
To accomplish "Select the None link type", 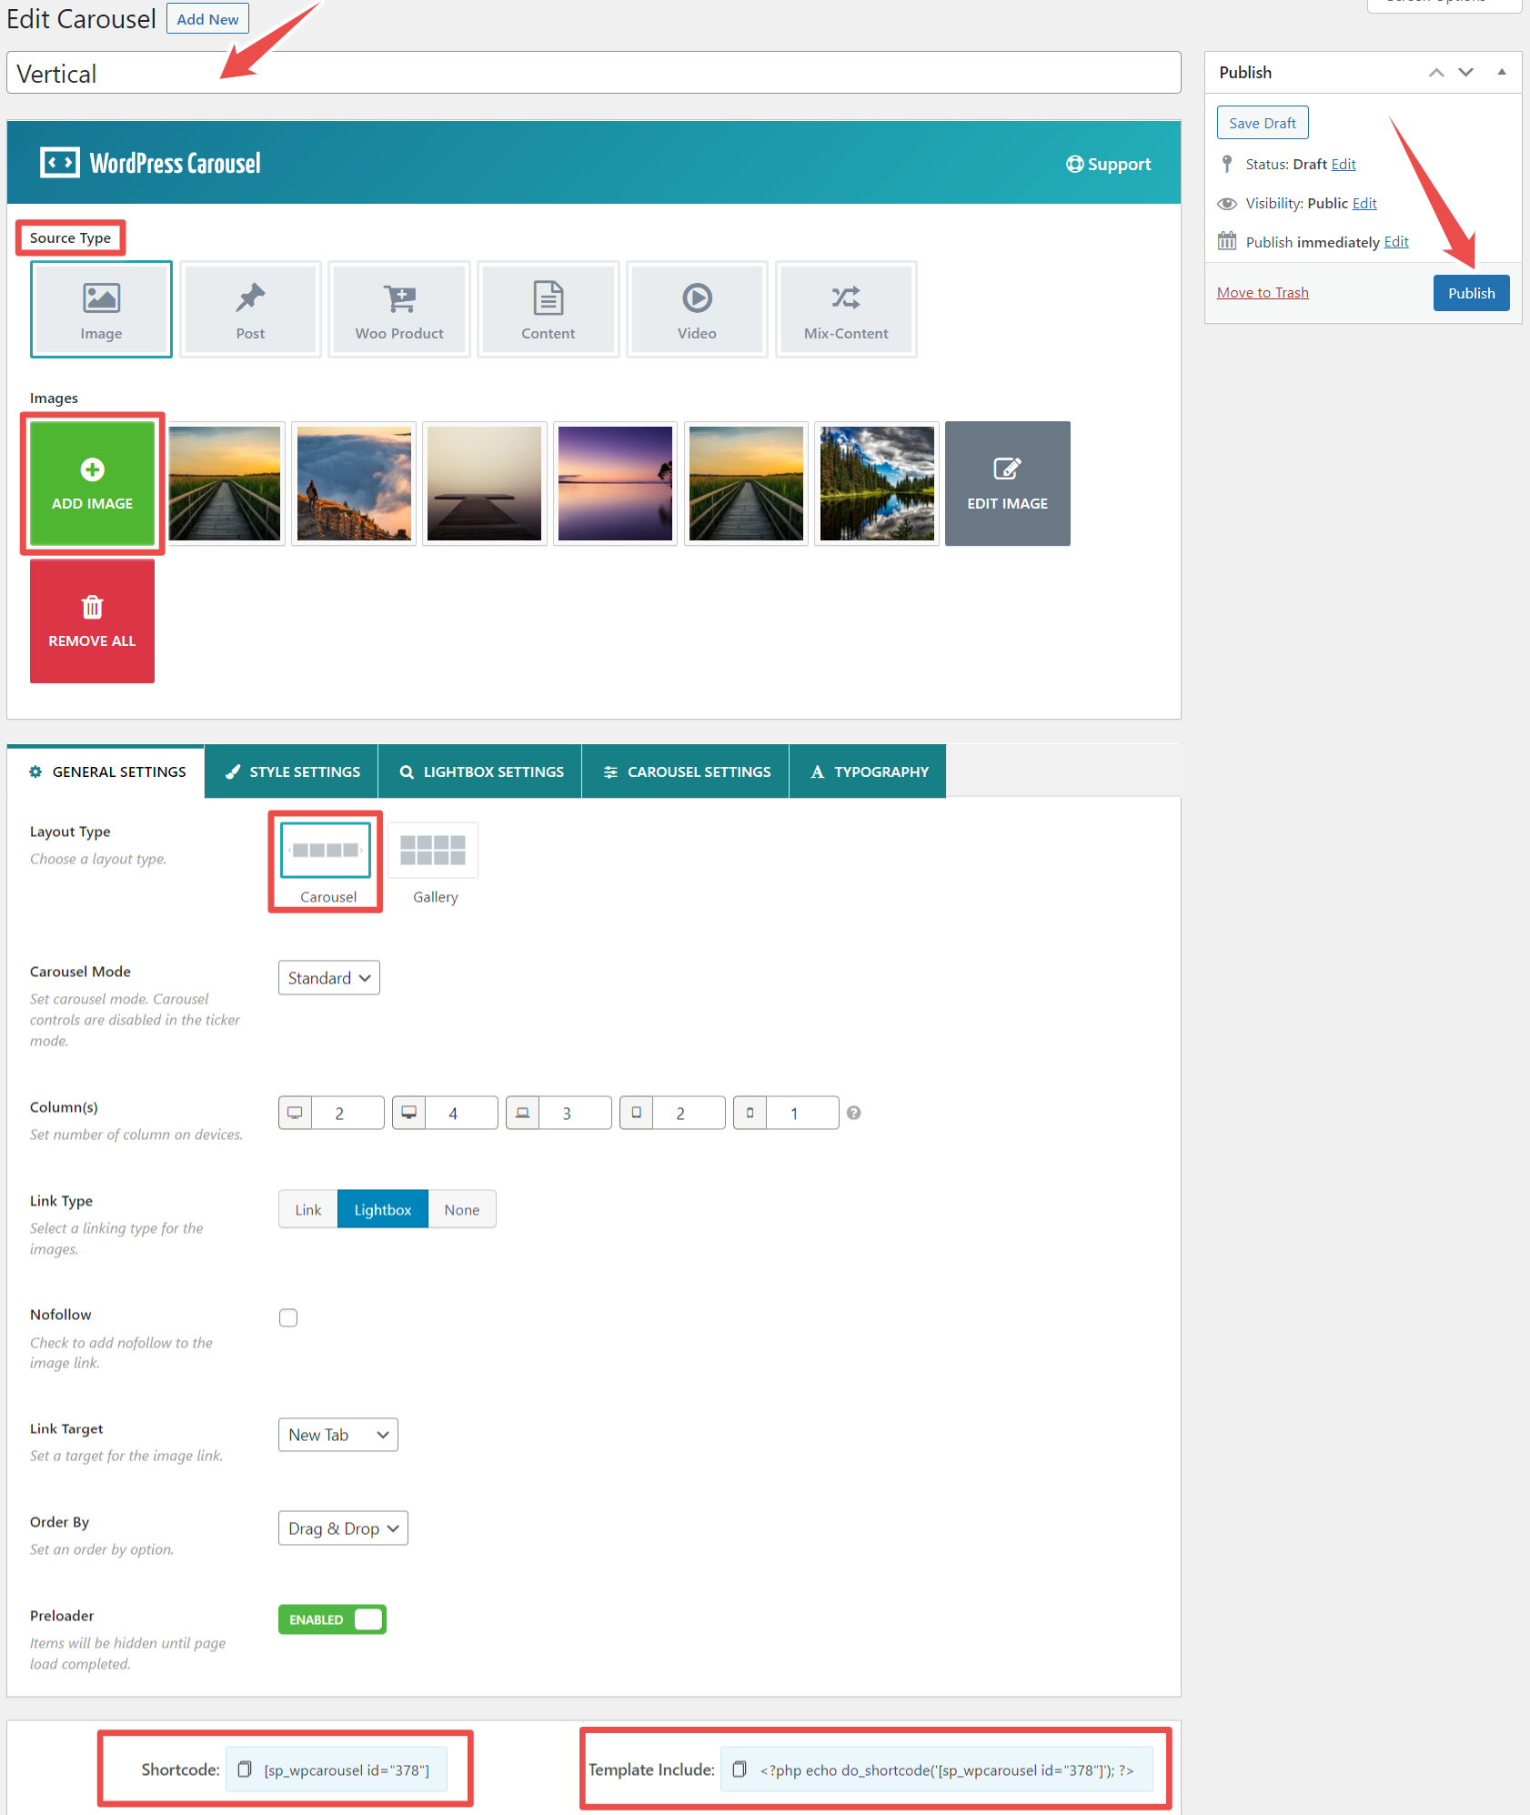I will coord(461,1209).
